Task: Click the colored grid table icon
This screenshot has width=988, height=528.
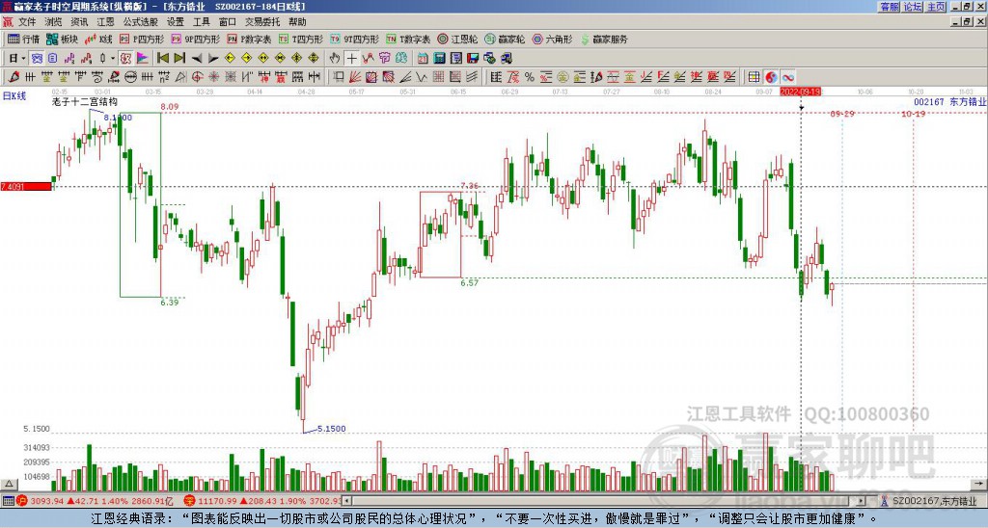Action: (x=755, y=77)
